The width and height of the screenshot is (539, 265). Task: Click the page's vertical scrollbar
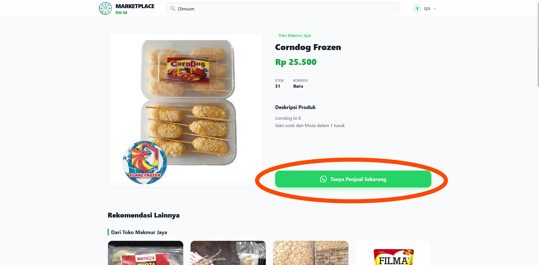point(538,45)
